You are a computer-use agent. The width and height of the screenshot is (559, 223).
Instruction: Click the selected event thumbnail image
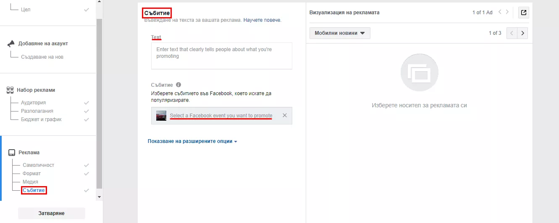(x=161, y=116)
